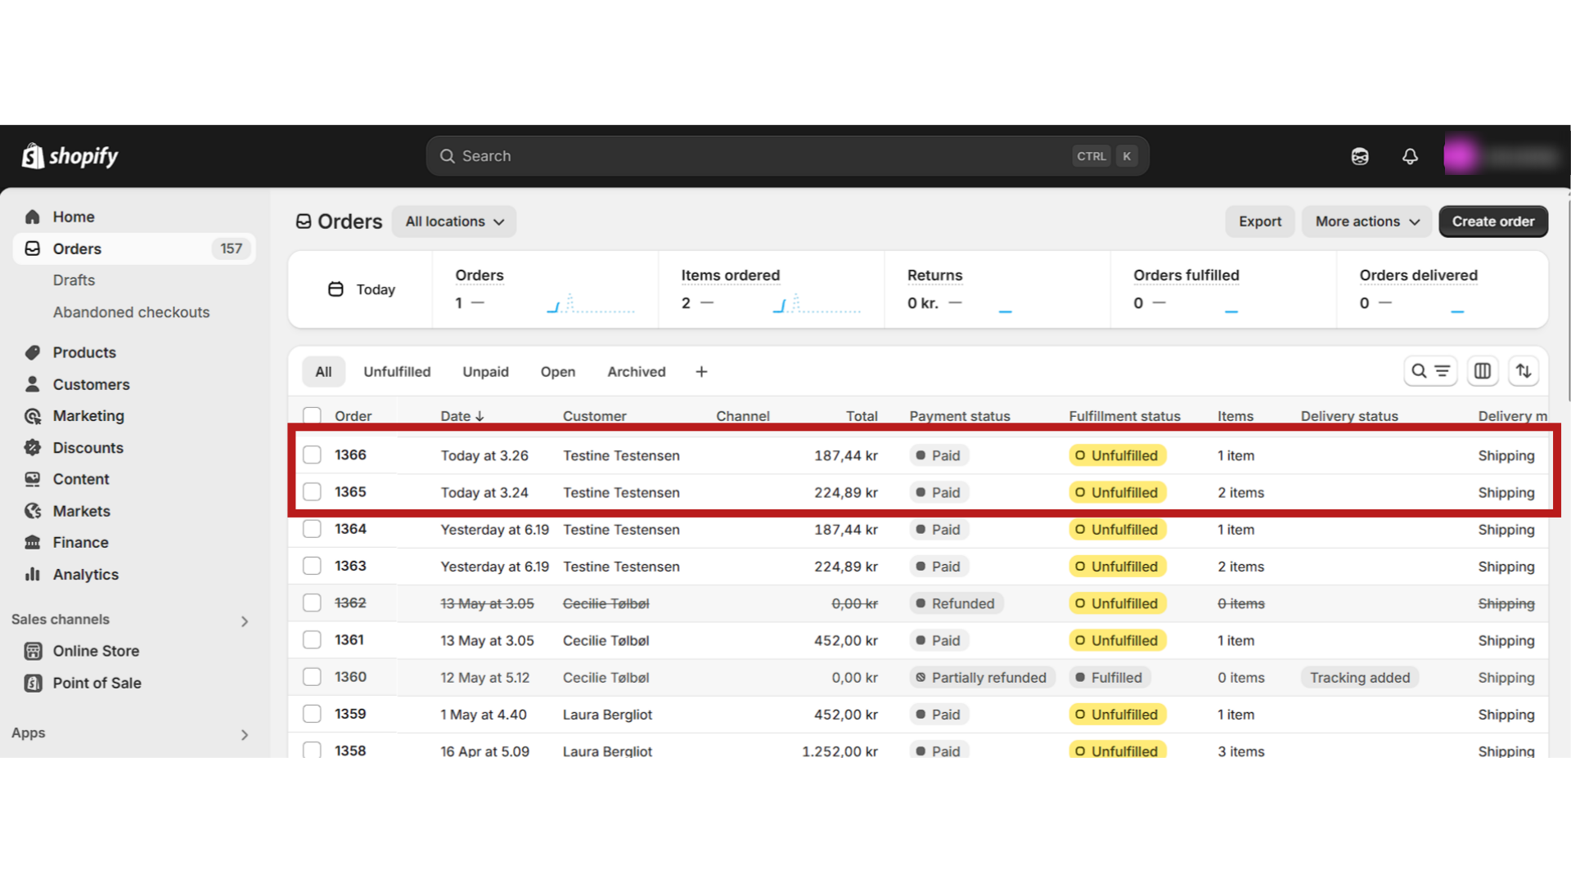Viewport: 1571px width, 883px height.
Task: Click the search and filter orders icon
Action: 1429,371
